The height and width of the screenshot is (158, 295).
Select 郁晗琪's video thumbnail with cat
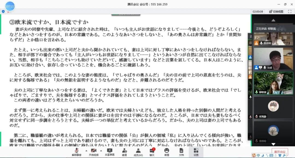coord(269,83)
